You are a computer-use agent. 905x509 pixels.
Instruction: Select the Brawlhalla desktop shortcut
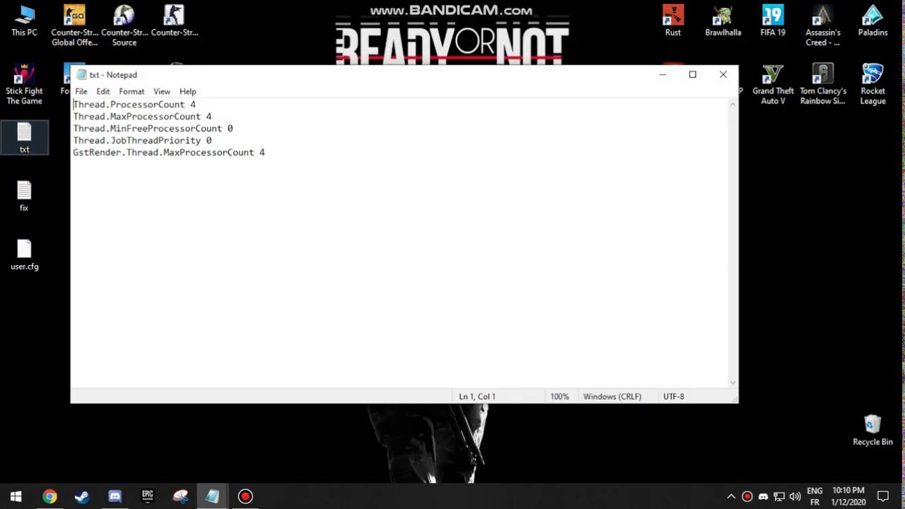pyautogui.click(x=723, y=21)
